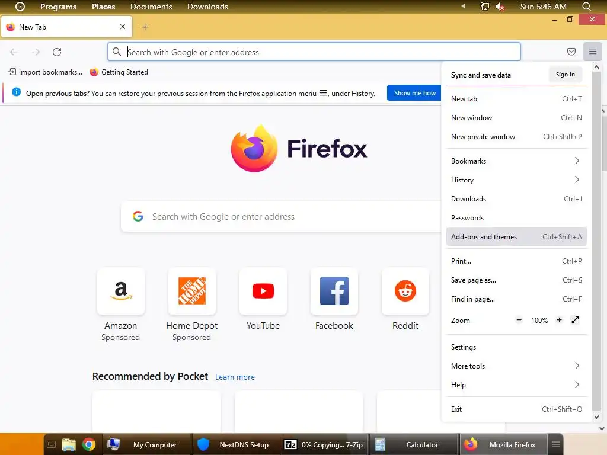Switch to Calculator taskbar window
The width and height of the screenshot is (607, 455).
(x=414, y=444)
